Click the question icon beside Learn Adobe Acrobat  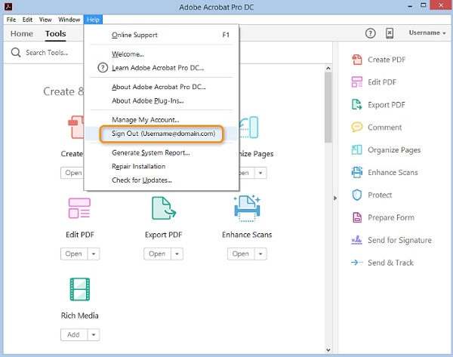click(x=103, y=68)
